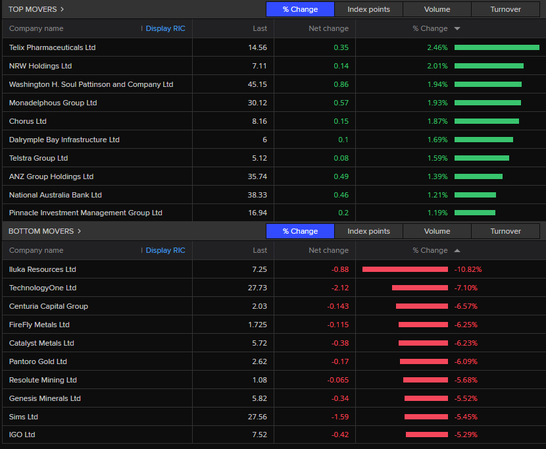Select Pantoro Gold Ltd
The image size is (546, 449).
pos(38,362)
